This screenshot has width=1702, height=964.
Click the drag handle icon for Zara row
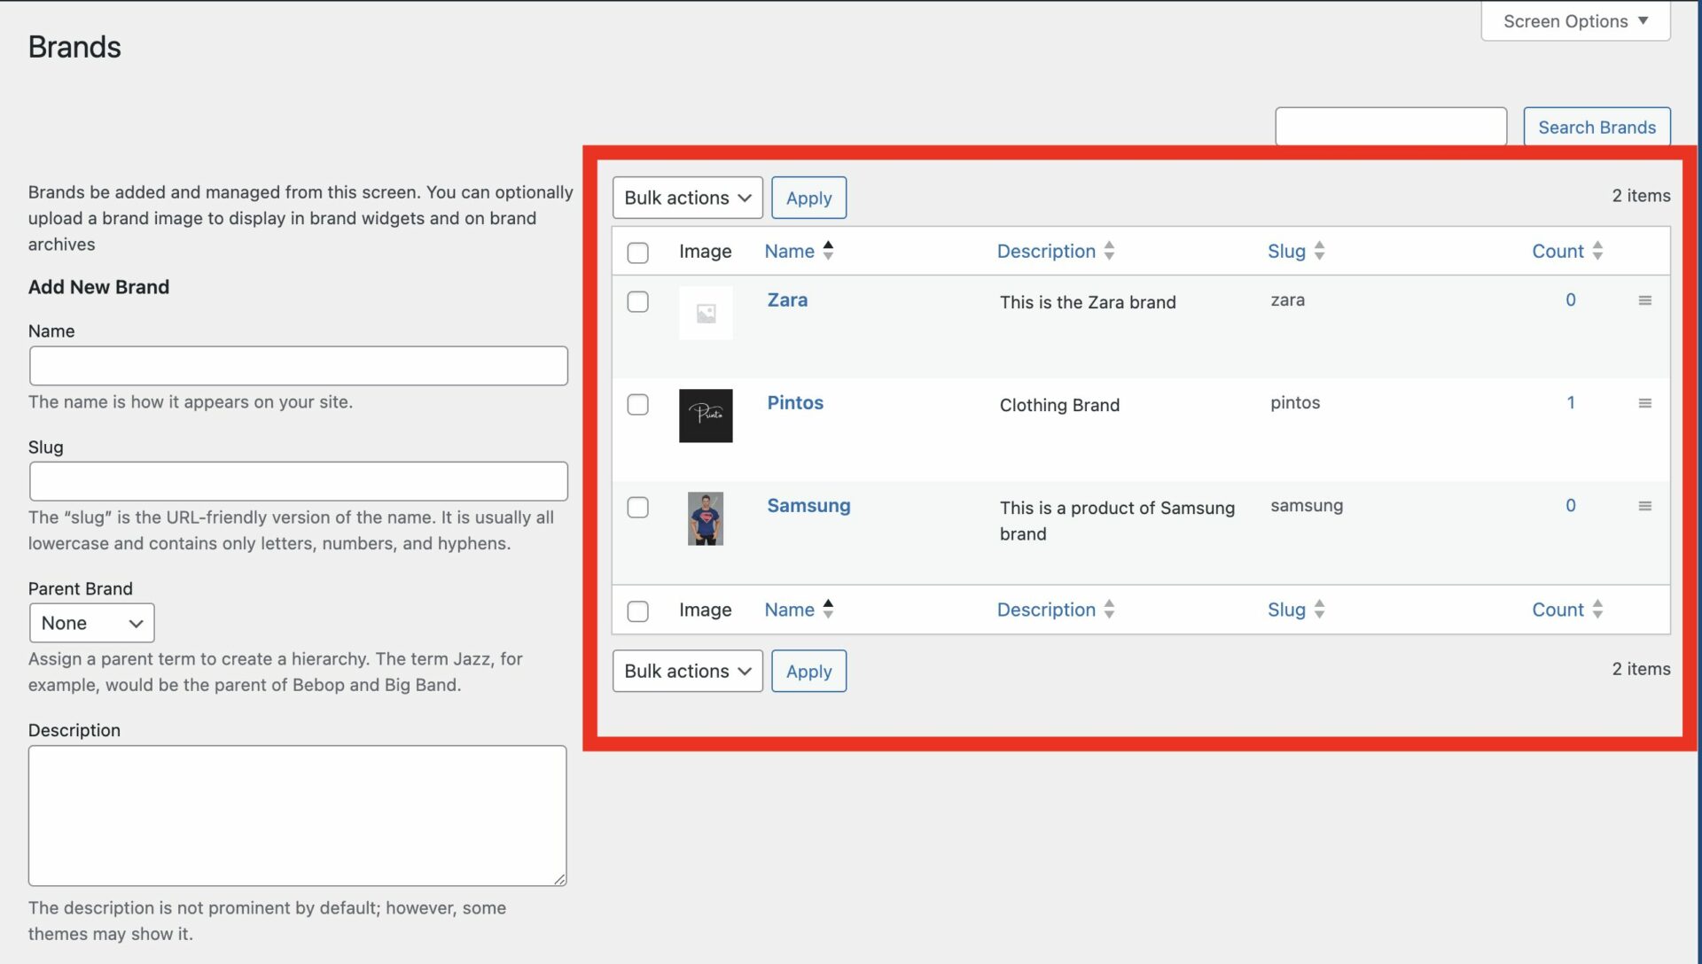pyautogui.click(x=1644, y=300)
